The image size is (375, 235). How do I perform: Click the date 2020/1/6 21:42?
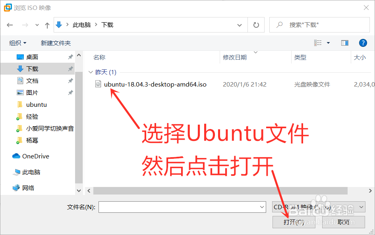pyautogui.click(x=245, y=85)
